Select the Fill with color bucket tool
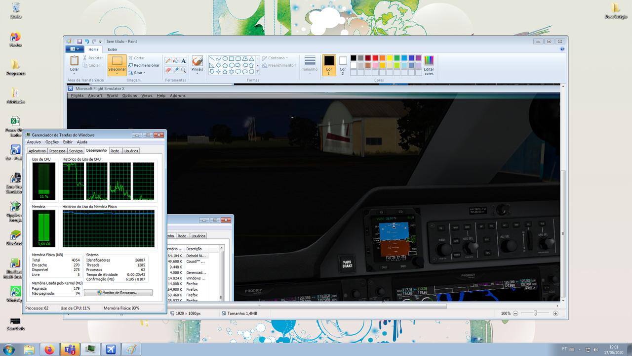 175,61
